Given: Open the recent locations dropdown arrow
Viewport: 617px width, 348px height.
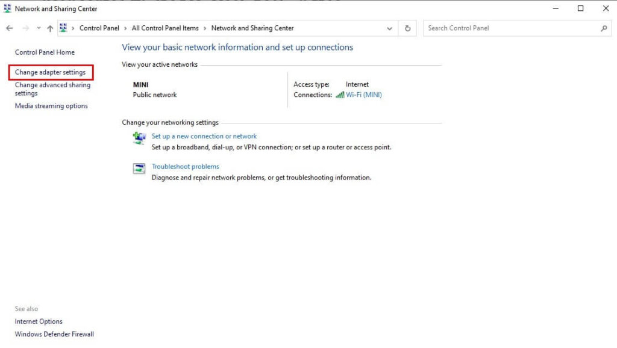Looking at the screenshot, I should click(x=39, y=28).
